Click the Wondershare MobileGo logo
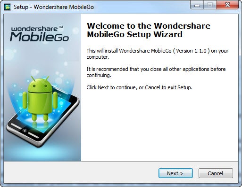242x187 pixels. point(39,34)
